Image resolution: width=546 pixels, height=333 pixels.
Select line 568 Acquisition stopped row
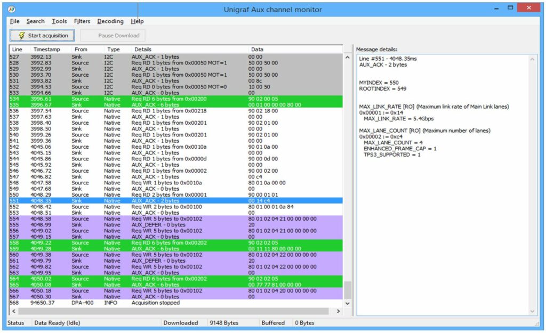[160, 303]
